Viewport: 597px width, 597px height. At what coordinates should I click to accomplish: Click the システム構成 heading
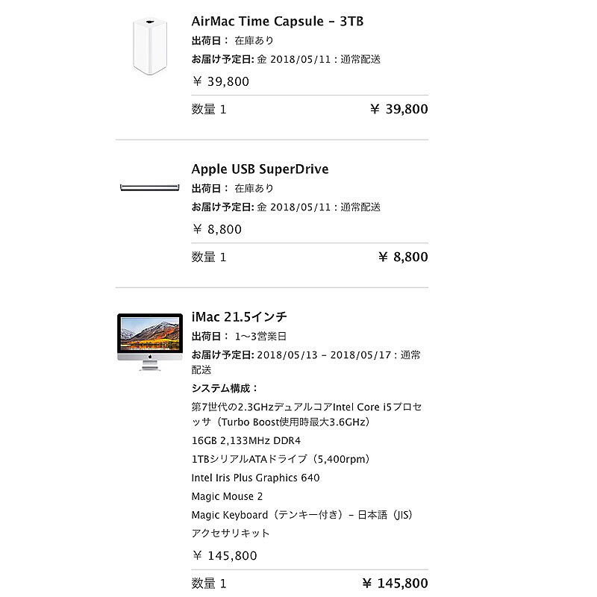225,388
